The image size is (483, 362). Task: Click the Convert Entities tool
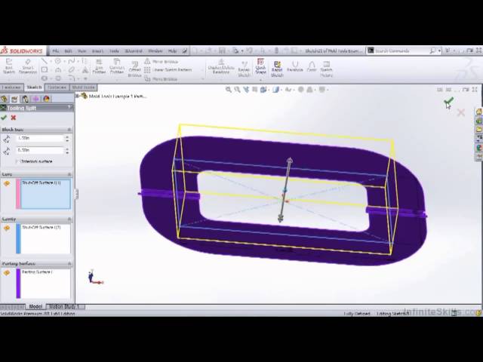pyautogui.click(x=117, y=66)
